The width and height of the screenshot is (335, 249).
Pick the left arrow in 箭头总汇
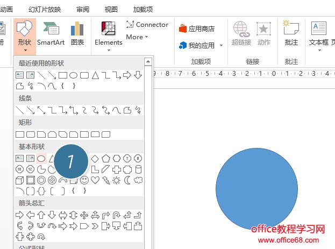30,215
